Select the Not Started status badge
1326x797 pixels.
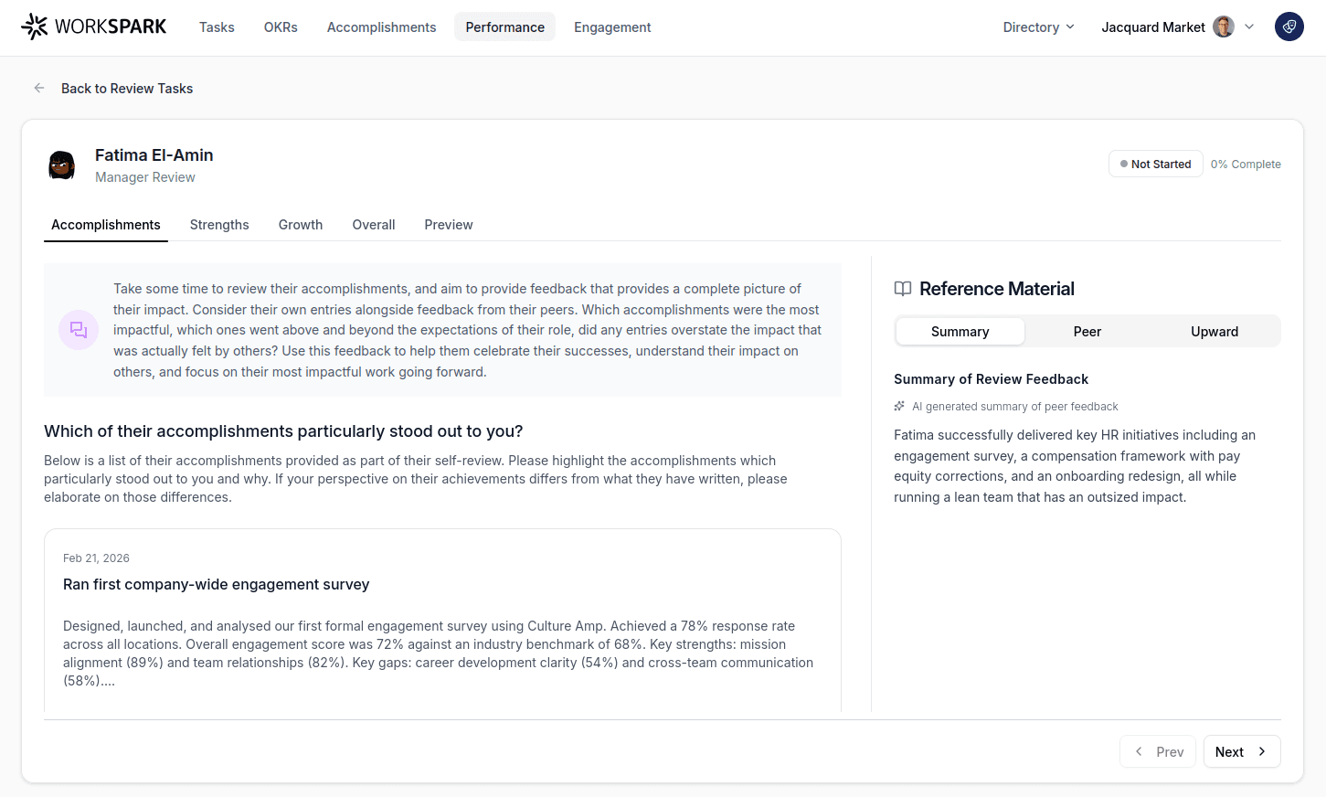click(x=1155, y=164)
